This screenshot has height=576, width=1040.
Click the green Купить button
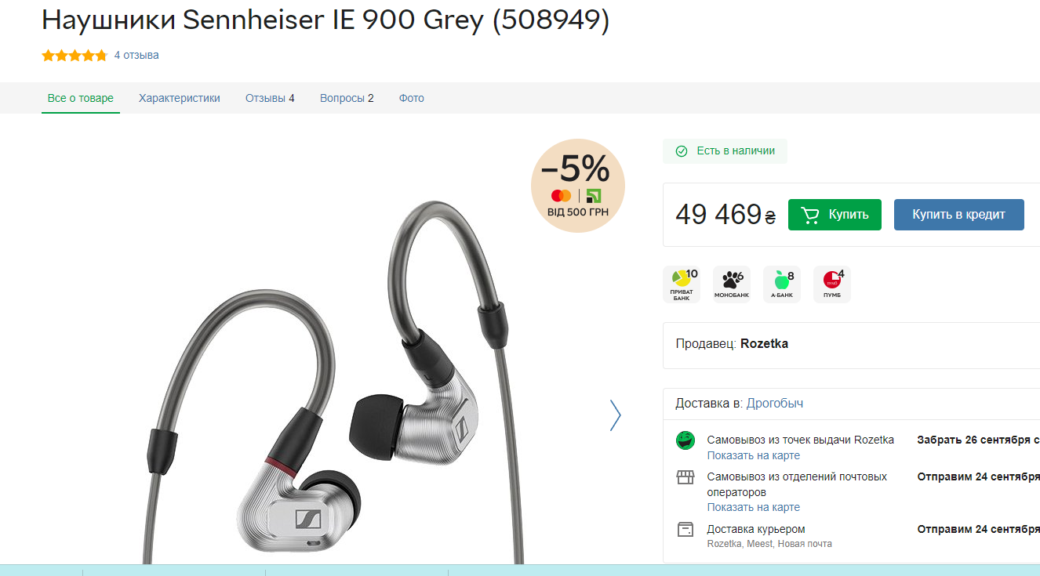[835, 215]
